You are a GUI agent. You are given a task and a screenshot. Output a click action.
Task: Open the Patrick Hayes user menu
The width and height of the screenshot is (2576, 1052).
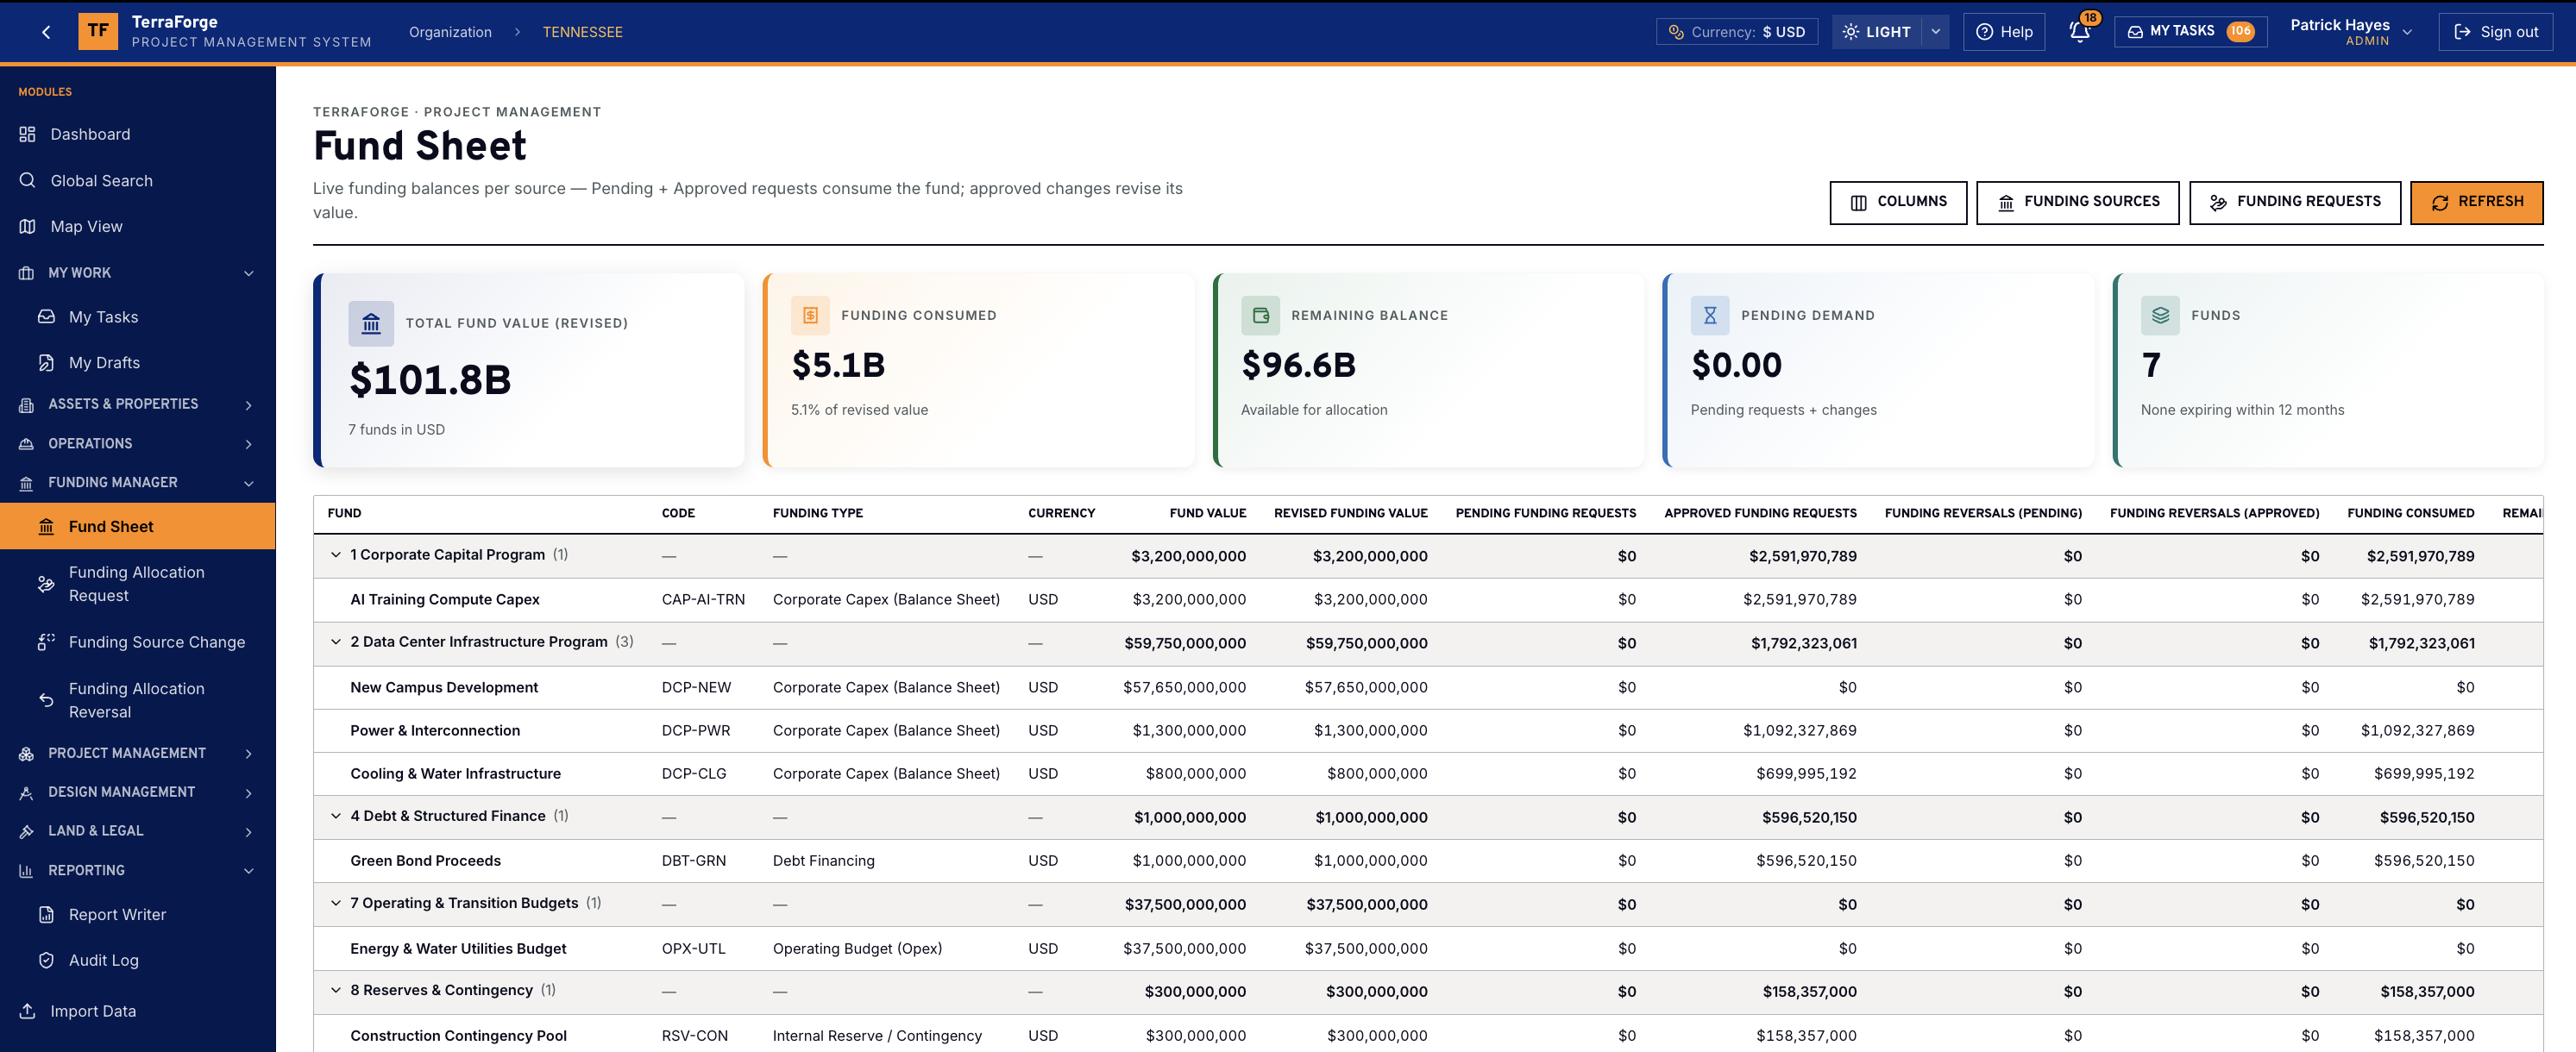(x=2352, y=32)
